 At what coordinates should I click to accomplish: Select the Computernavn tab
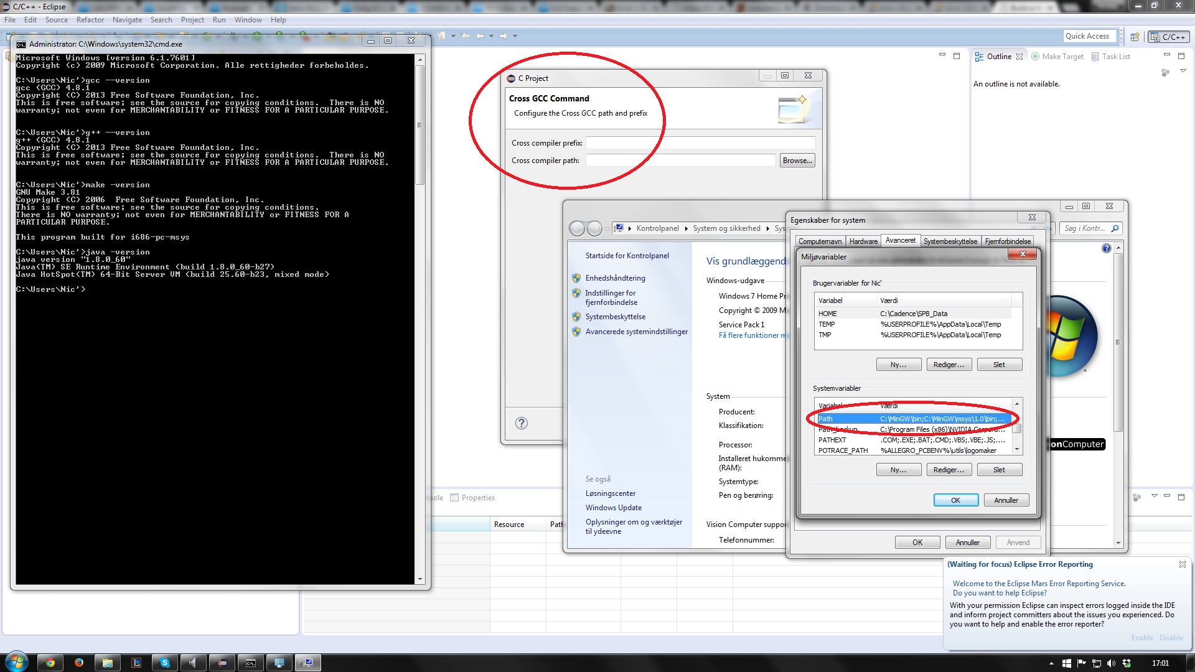[x=820, y=241]
